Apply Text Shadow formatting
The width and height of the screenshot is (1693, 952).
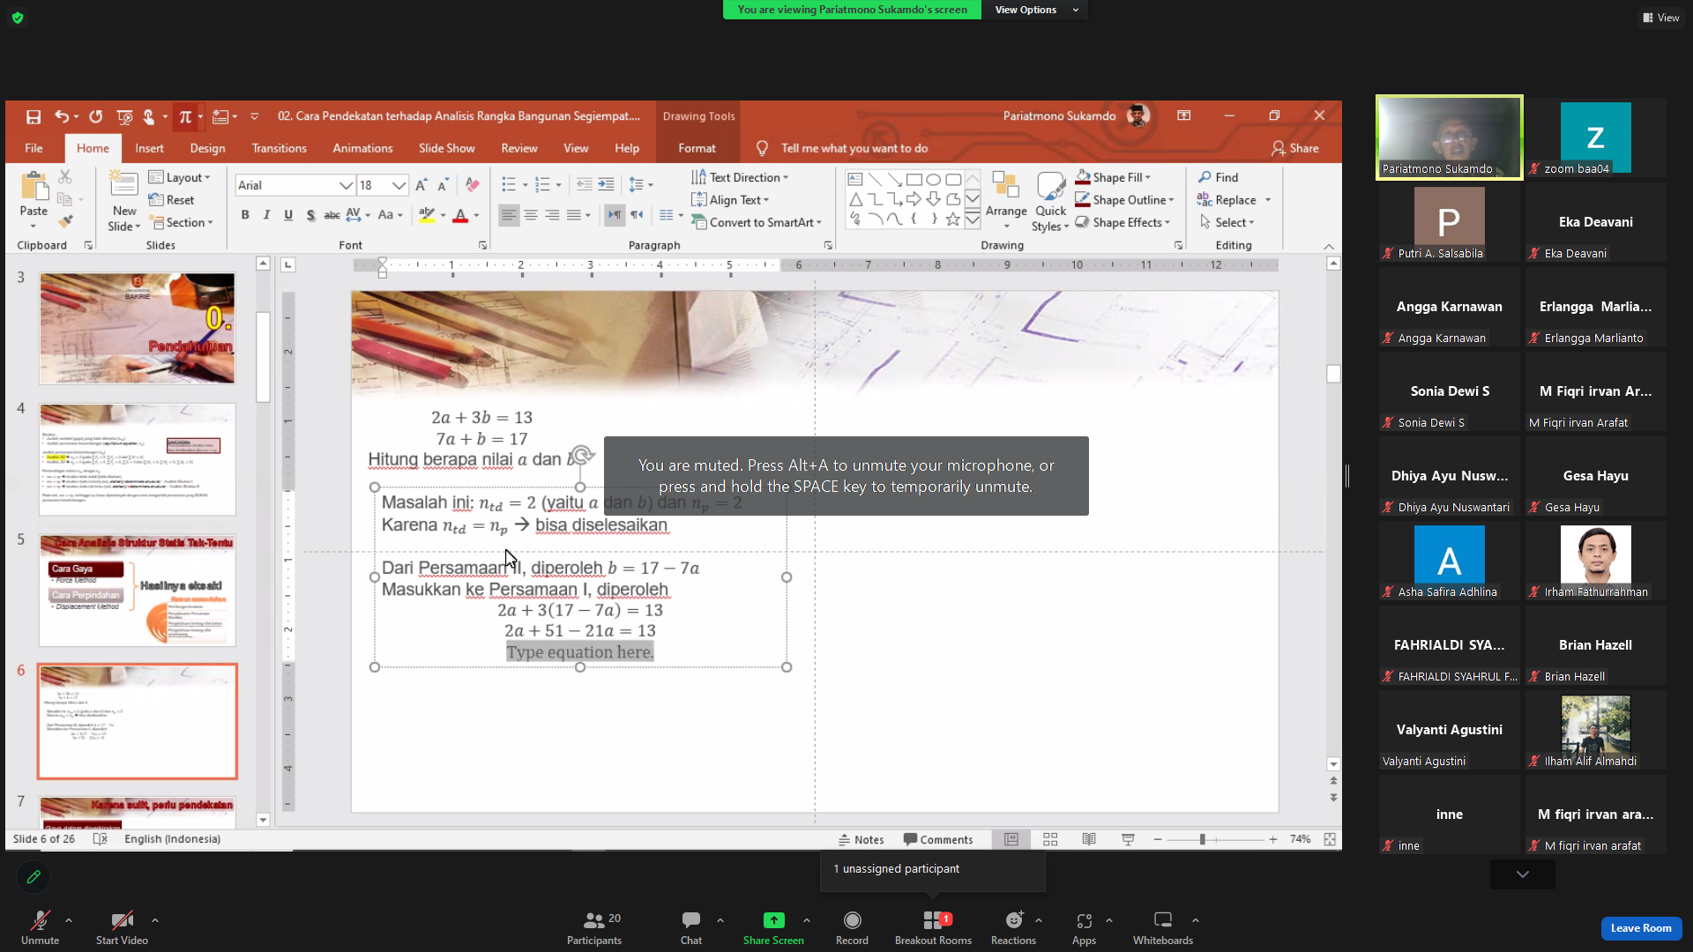coord(310,215)
